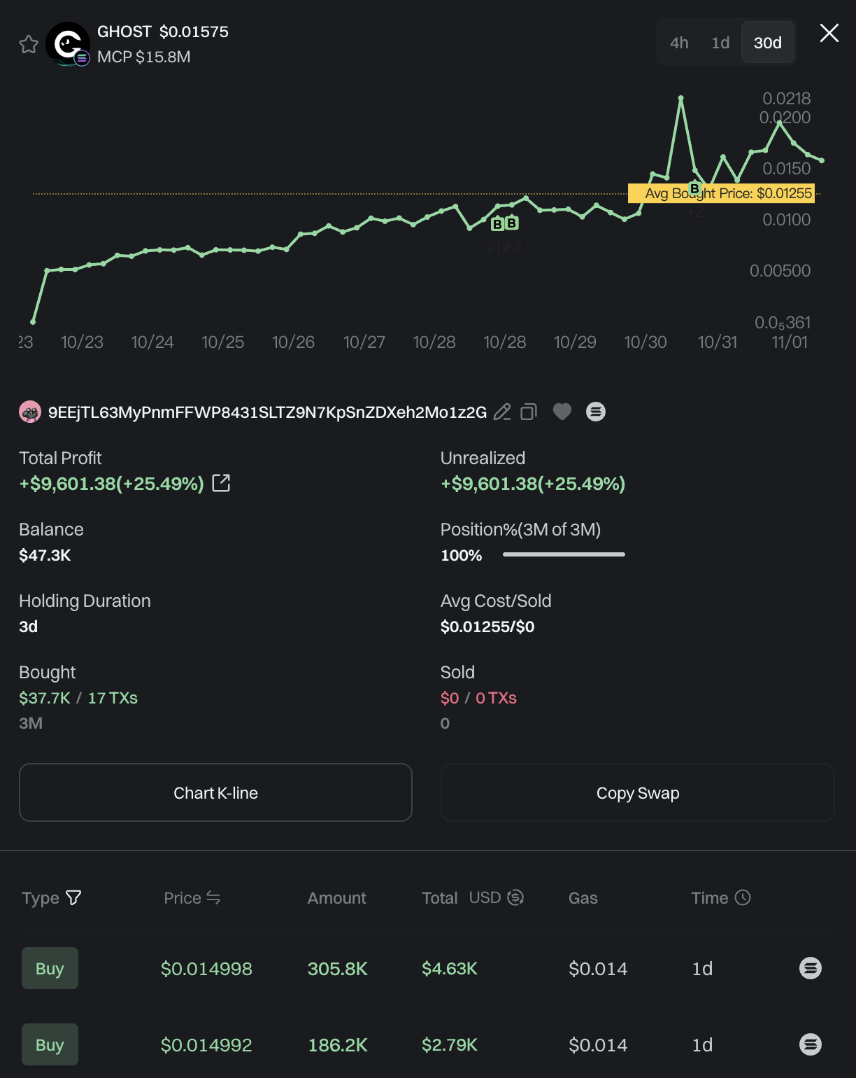Screen dimensions: 856x1078
Task: Switch chart to 1d timeframe
Action: tap(720, 43)
